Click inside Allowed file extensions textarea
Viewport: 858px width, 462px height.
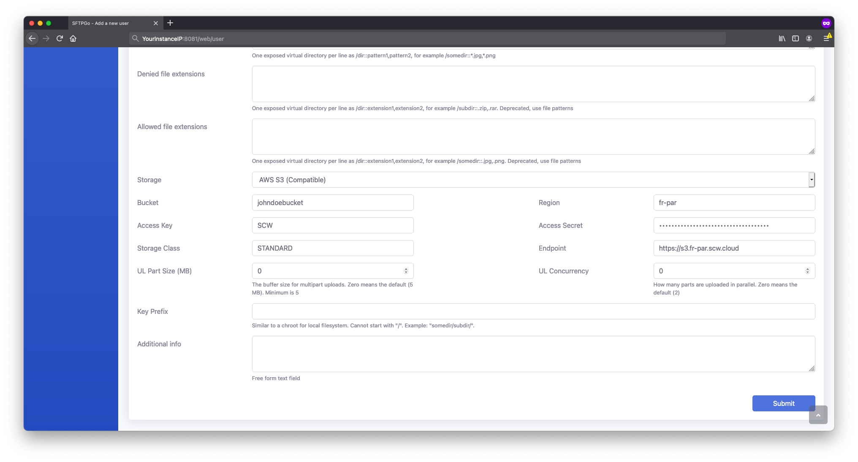[533, 137]
